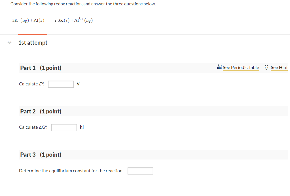290x196 pixels.
Task: Click the downward arrow icon on the left margin
Action: pos(9,42)
